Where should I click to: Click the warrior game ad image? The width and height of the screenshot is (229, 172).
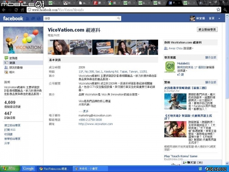175,101
